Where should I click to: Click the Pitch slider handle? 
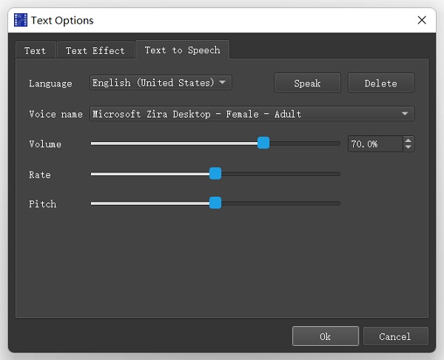(215, 203)
